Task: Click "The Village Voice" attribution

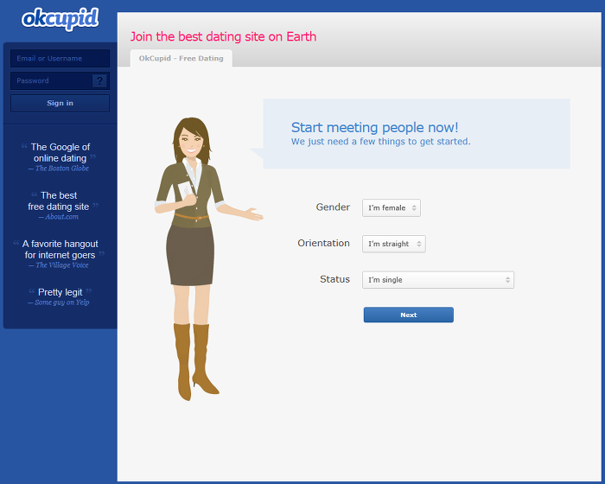Action: (x=59, y=265)
